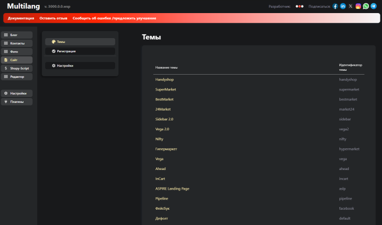Click the hypermarket identifier cell

coord(349,149)
